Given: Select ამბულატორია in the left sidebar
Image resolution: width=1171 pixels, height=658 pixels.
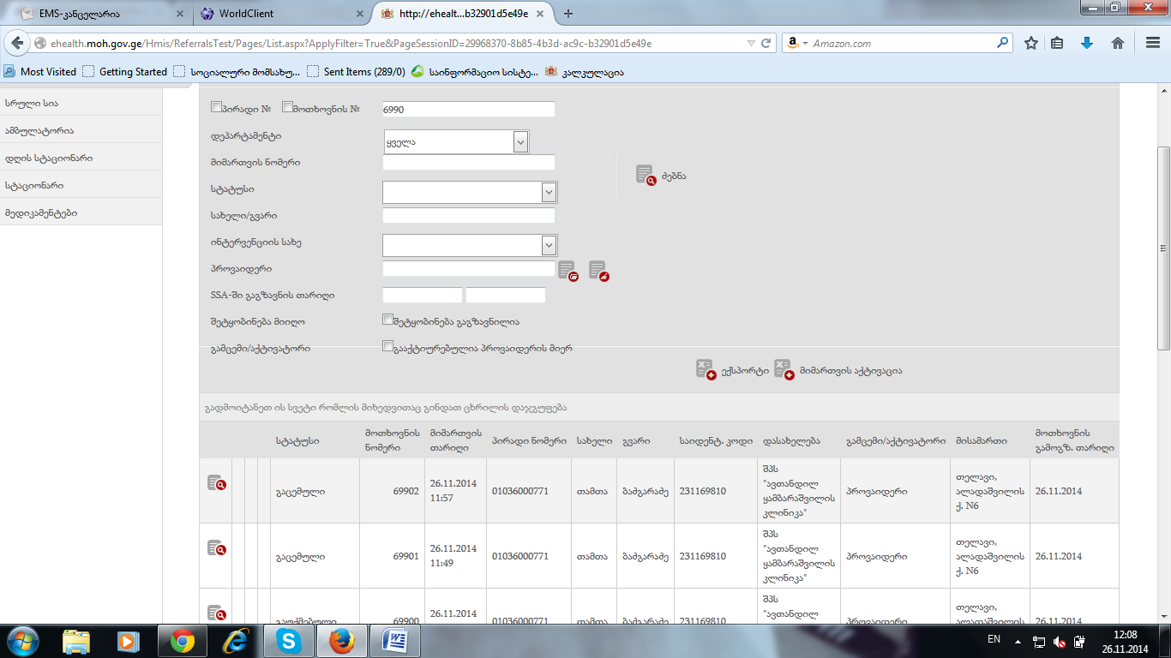Looking at the screenshot, I should coord(39,130).
